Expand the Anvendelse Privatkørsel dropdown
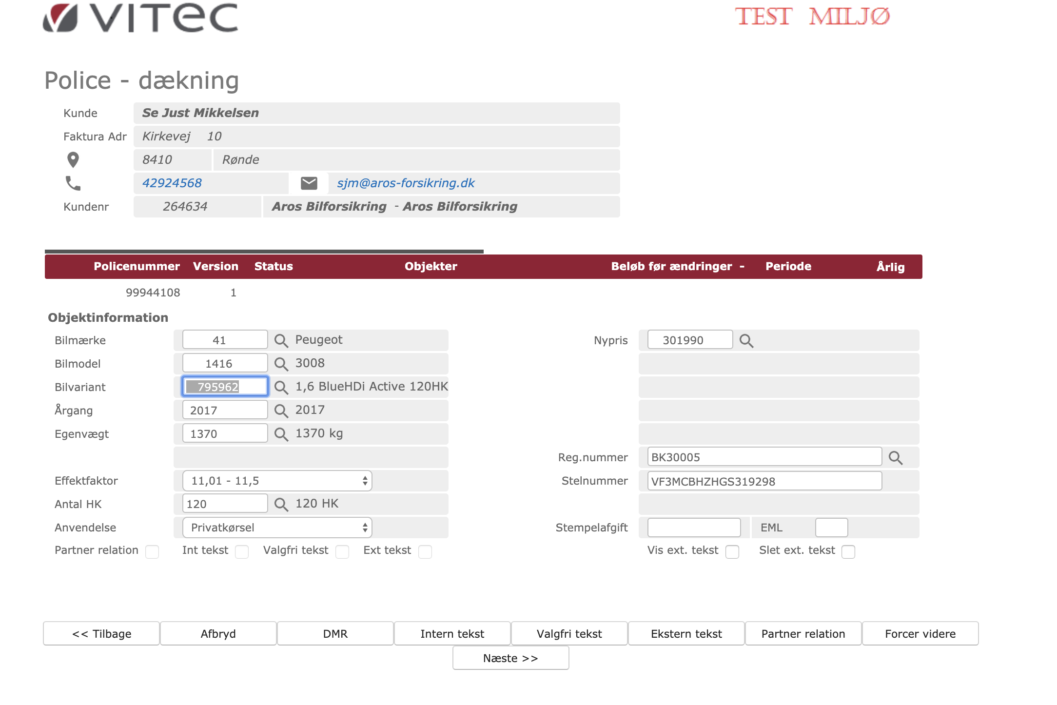The image size is (1057, 705). tap(277, 528)
